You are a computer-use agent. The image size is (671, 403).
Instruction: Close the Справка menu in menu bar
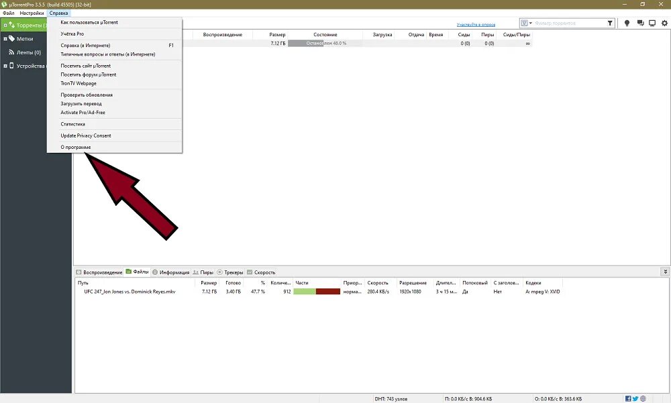(x=58, y=13)
